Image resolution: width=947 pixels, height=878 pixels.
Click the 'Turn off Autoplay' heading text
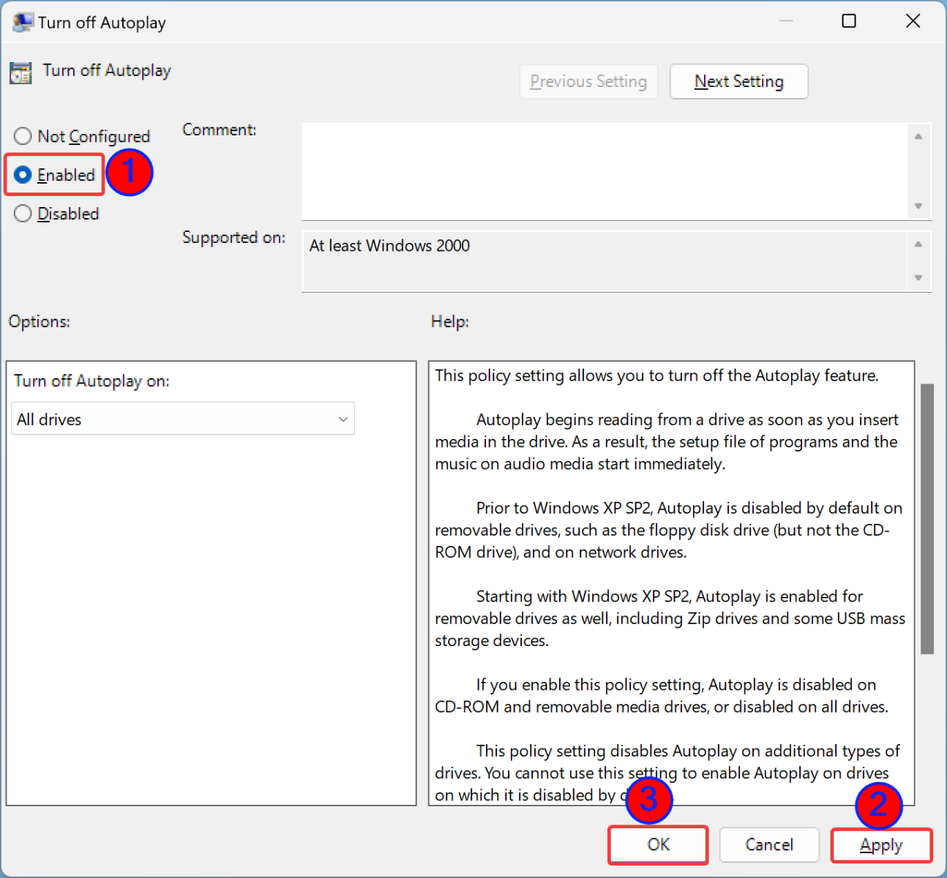[107, 70]
